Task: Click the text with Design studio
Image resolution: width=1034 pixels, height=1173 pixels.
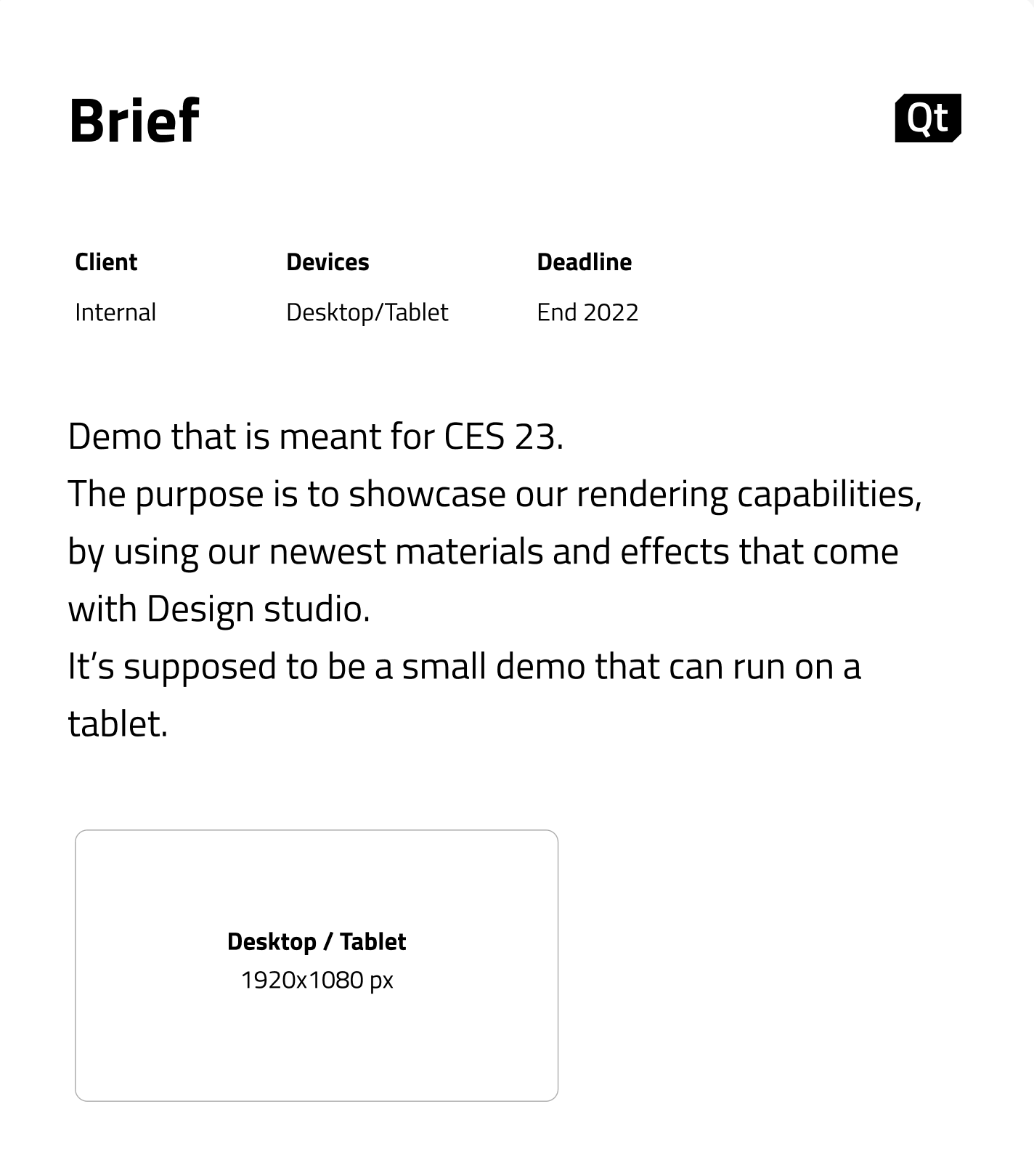Action: [x=219, y=609]
